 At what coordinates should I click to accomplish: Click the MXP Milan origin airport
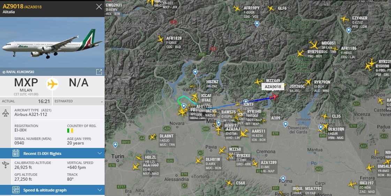click(26, 85)
